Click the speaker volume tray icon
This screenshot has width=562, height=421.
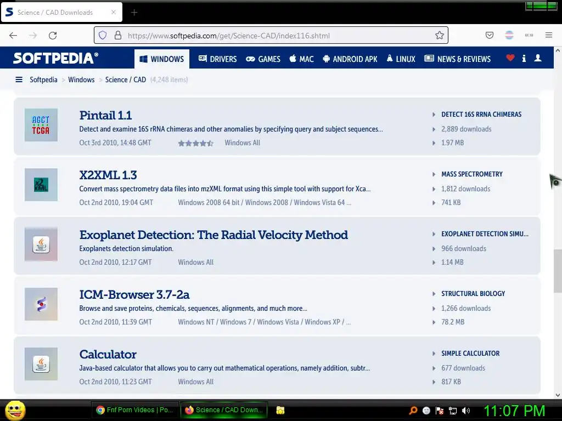click(466, 411)
